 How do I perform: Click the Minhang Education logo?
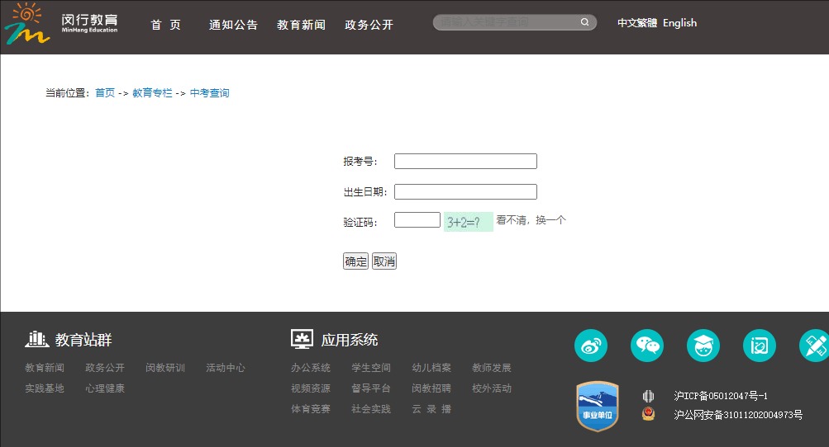coord(62,24)
